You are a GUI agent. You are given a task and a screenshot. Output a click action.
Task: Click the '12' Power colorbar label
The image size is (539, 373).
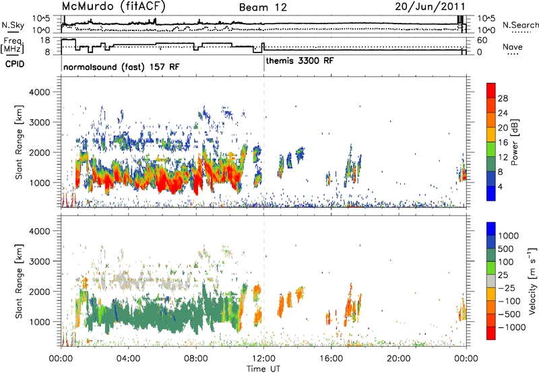pos(503,158)
